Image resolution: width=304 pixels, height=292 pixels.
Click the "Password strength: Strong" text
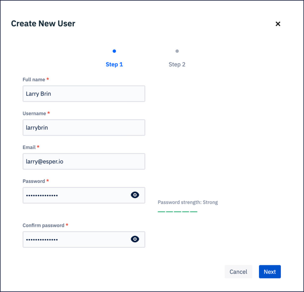188,202
